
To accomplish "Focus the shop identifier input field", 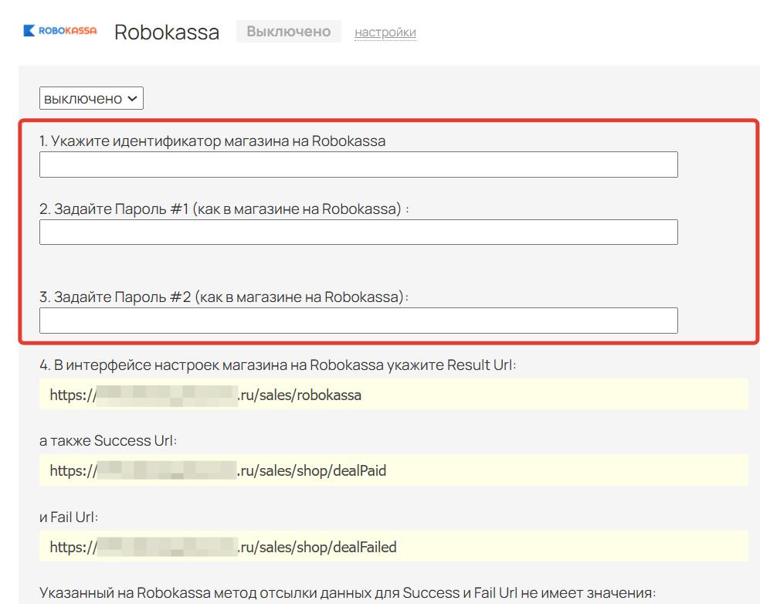I will pyautogui.click(x=358, y=165).
